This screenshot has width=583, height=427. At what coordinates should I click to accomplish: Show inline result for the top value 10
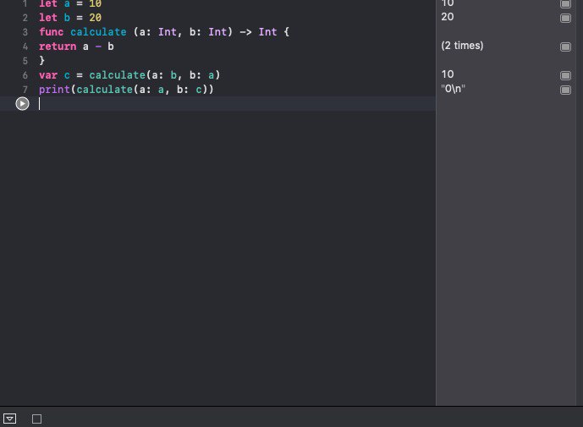click(565, 3)
